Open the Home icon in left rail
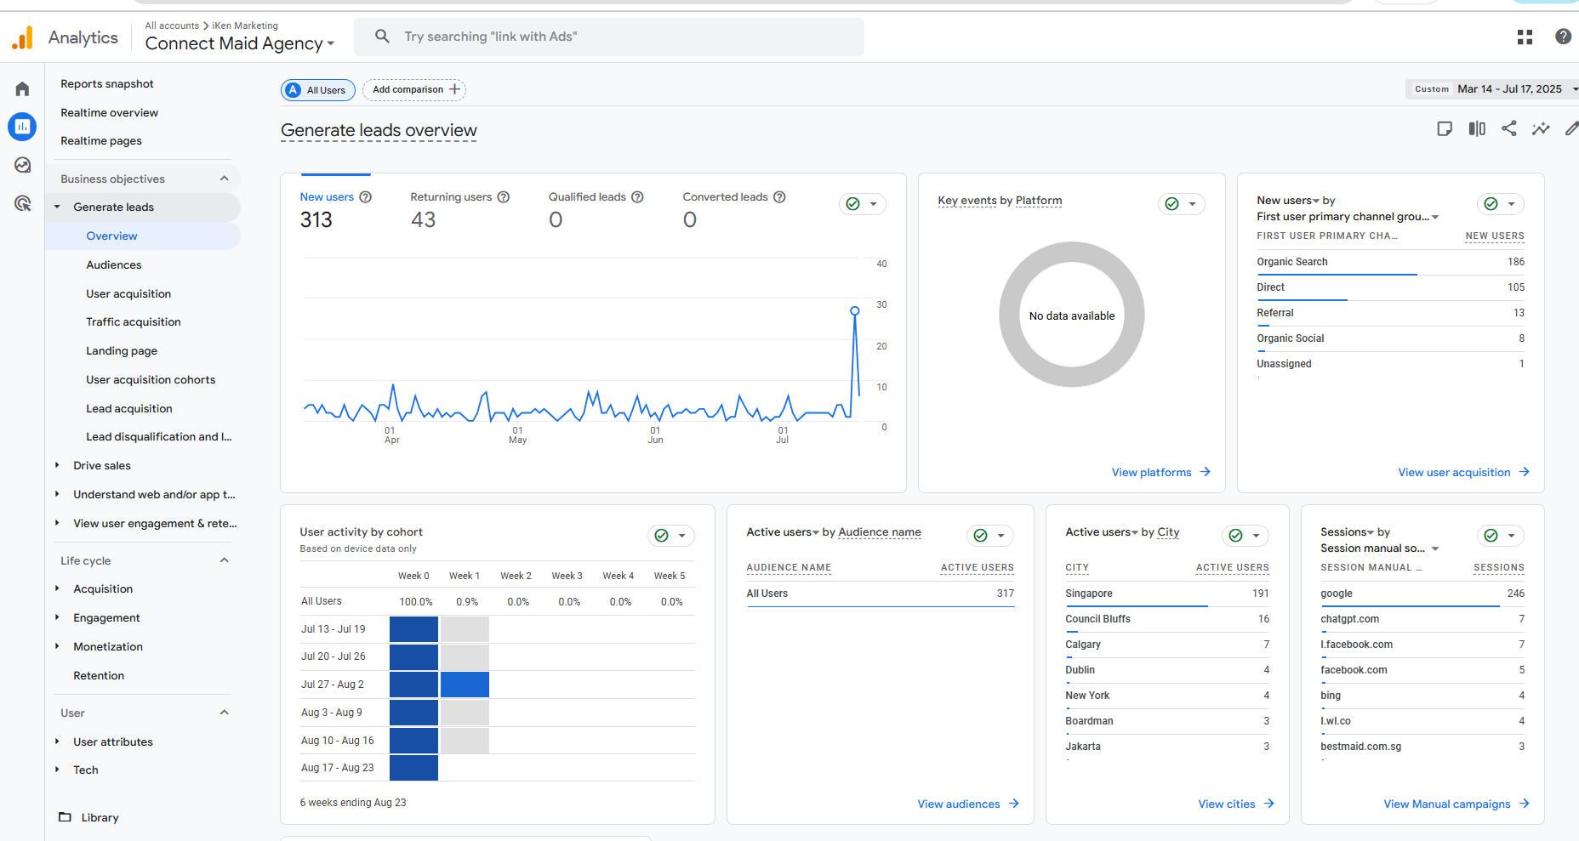 coord(22,89)
